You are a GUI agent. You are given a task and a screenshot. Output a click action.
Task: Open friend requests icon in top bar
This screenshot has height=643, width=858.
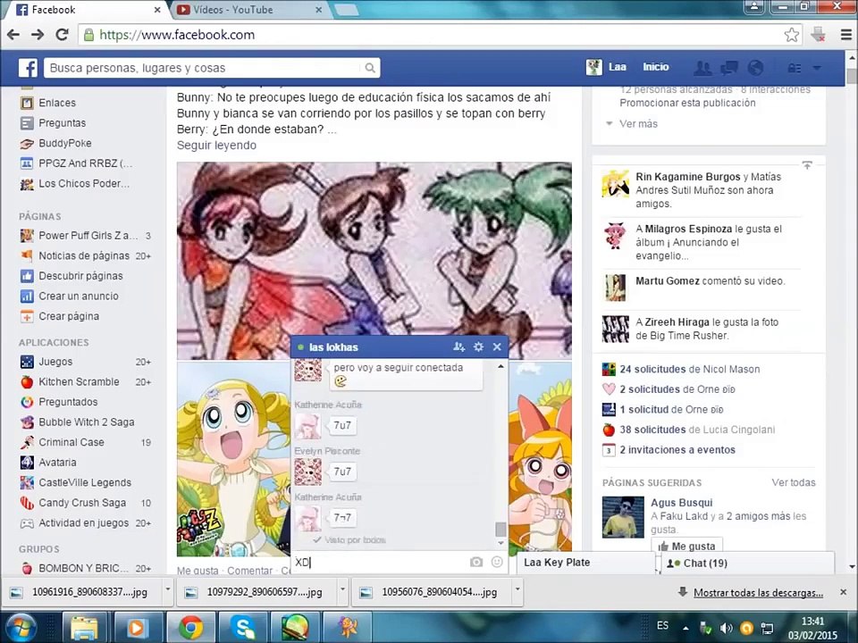coord(702,68)
